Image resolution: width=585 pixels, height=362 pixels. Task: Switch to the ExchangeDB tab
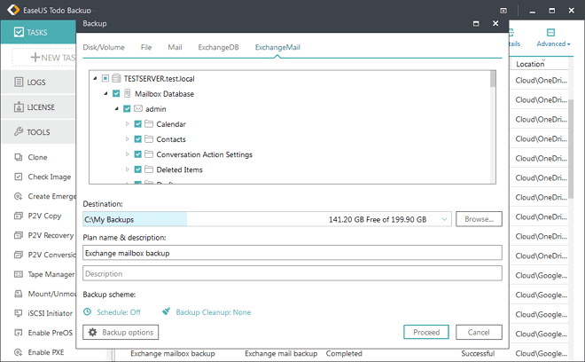coord(218,47)
